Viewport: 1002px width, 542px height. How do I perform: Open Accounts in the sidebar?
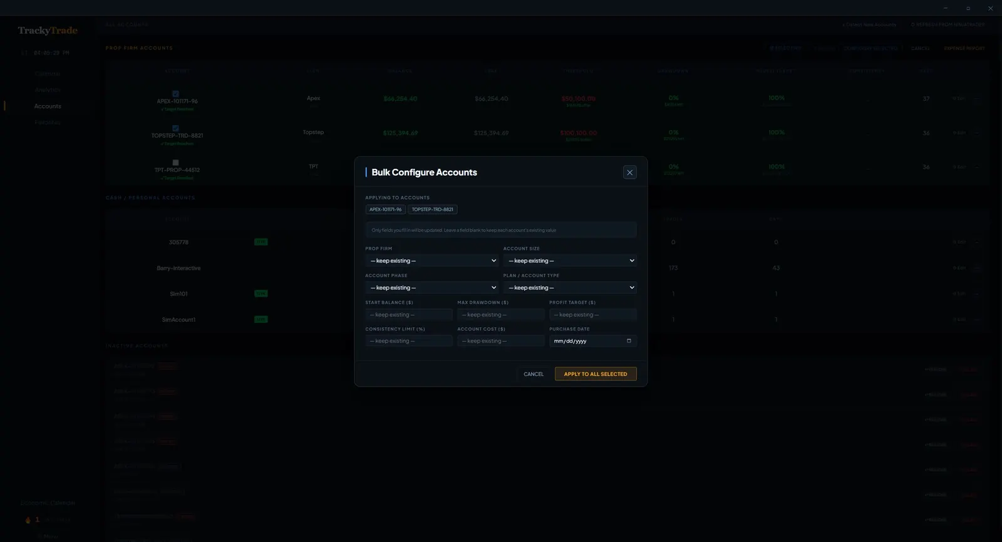[x=48, y=106]
